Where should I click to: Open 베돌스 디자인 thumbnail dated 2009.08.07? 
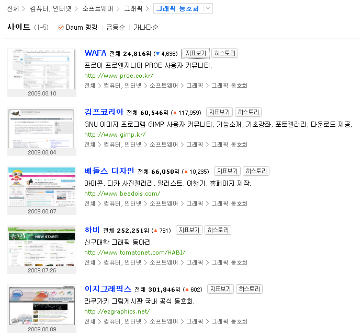(x=42, y=190)
